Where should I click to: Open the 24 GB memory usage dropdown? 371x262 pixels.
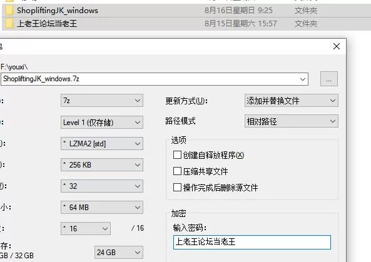pos(119,252)
